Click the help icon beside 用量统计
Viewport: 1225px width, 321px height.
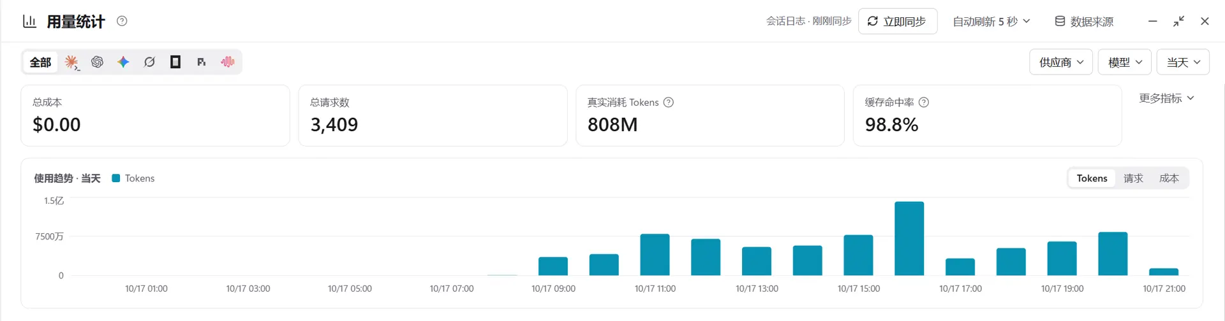coord(122,21)
